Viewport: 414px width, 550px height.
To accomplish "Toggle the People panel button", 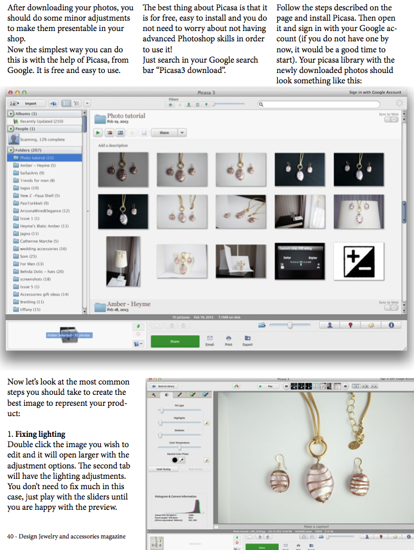I will (x=329, y=325).
